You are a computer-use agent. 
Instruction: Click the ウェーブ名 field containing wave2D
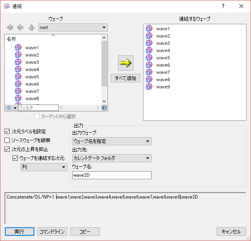[112, 175]
